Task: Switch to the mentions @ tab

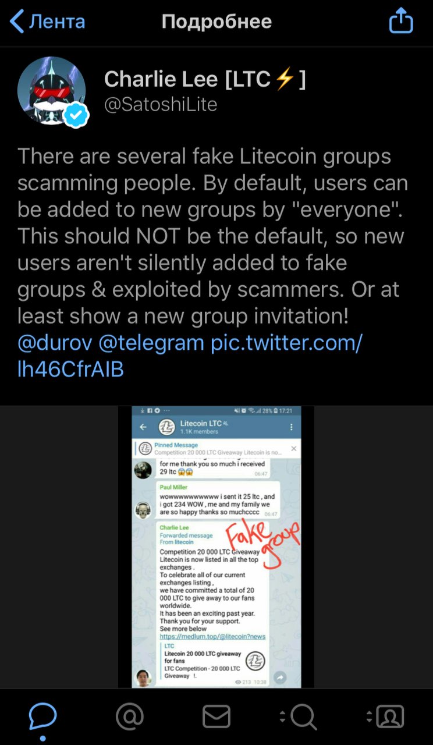Action: point(129,716)
